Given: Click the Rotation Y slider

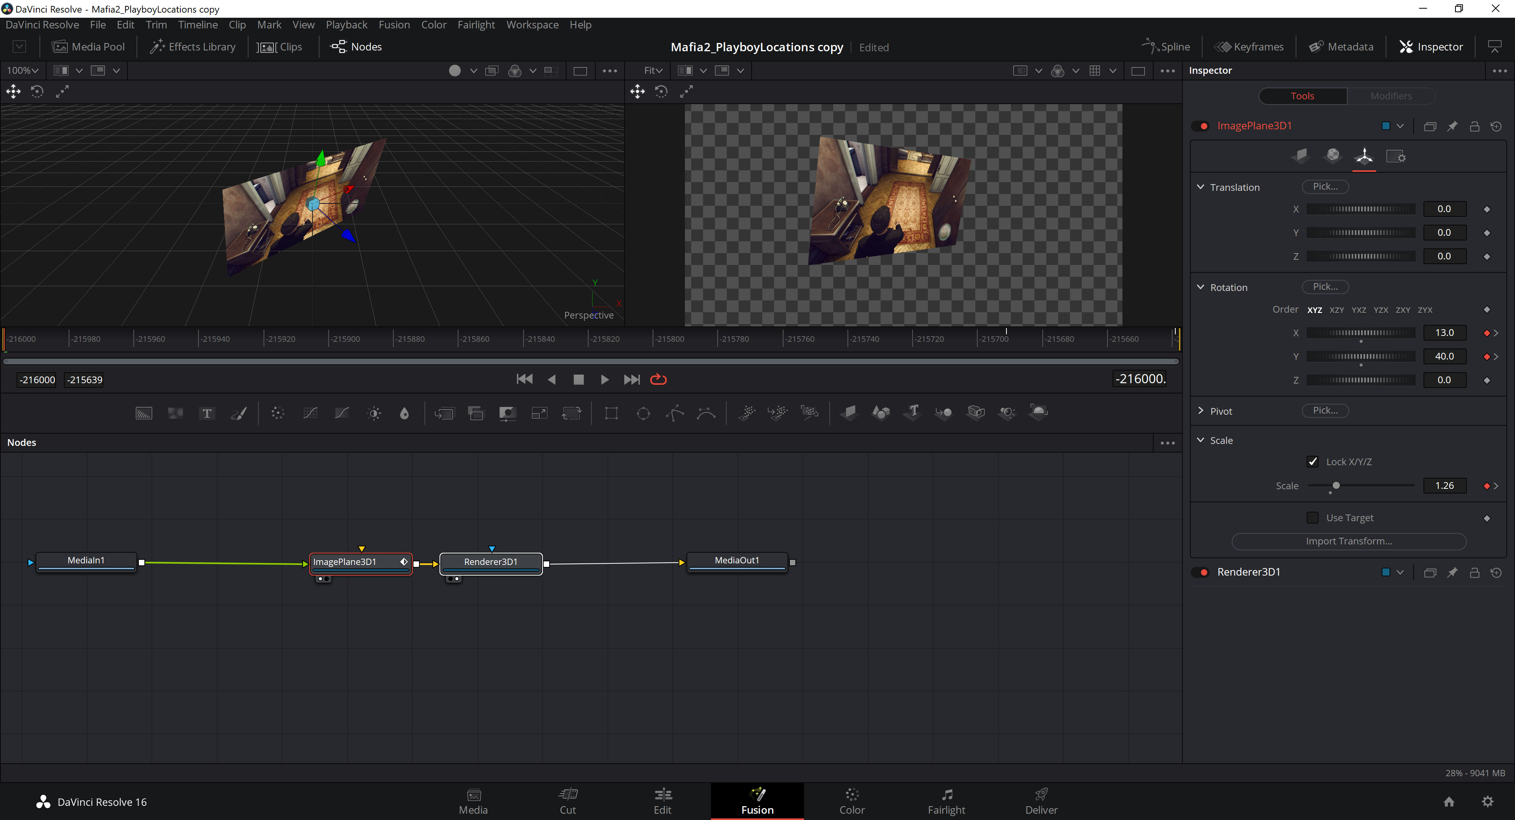Looking at the screenshot, I should pos(1360,356).
